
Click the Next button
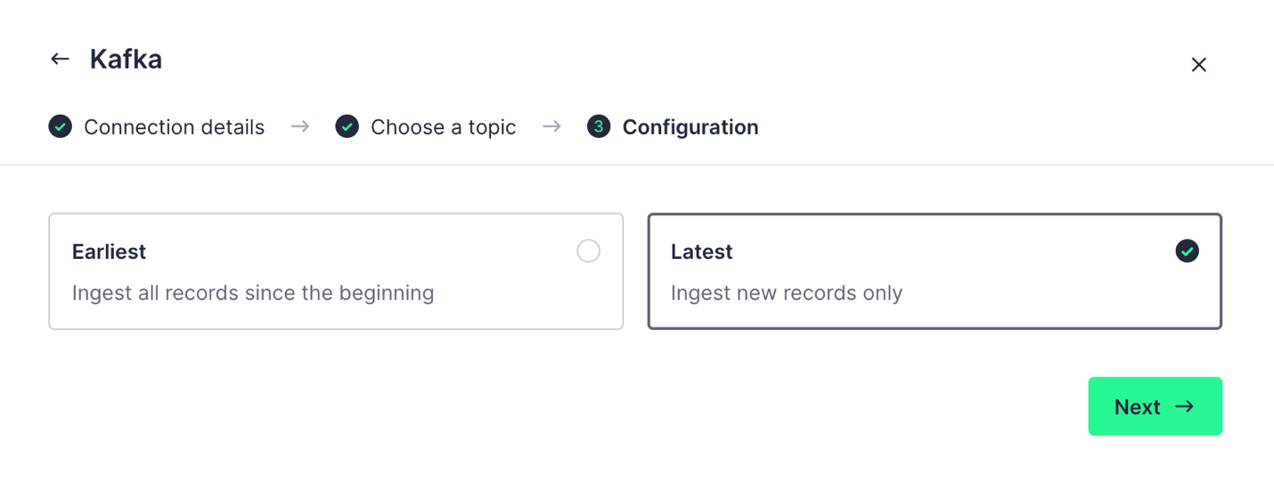(x=1155, y=407)
